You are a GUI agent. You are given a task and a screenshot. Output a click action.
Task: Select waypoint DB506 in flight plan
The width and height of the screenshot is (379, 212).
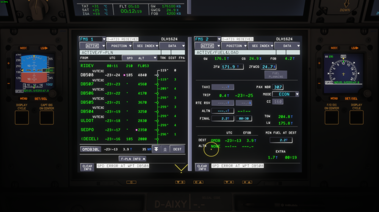click(87, 93)
